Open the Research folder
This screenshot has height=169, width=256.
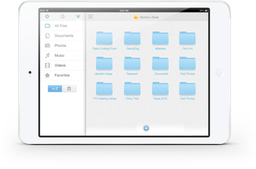[x=132, y=66]
